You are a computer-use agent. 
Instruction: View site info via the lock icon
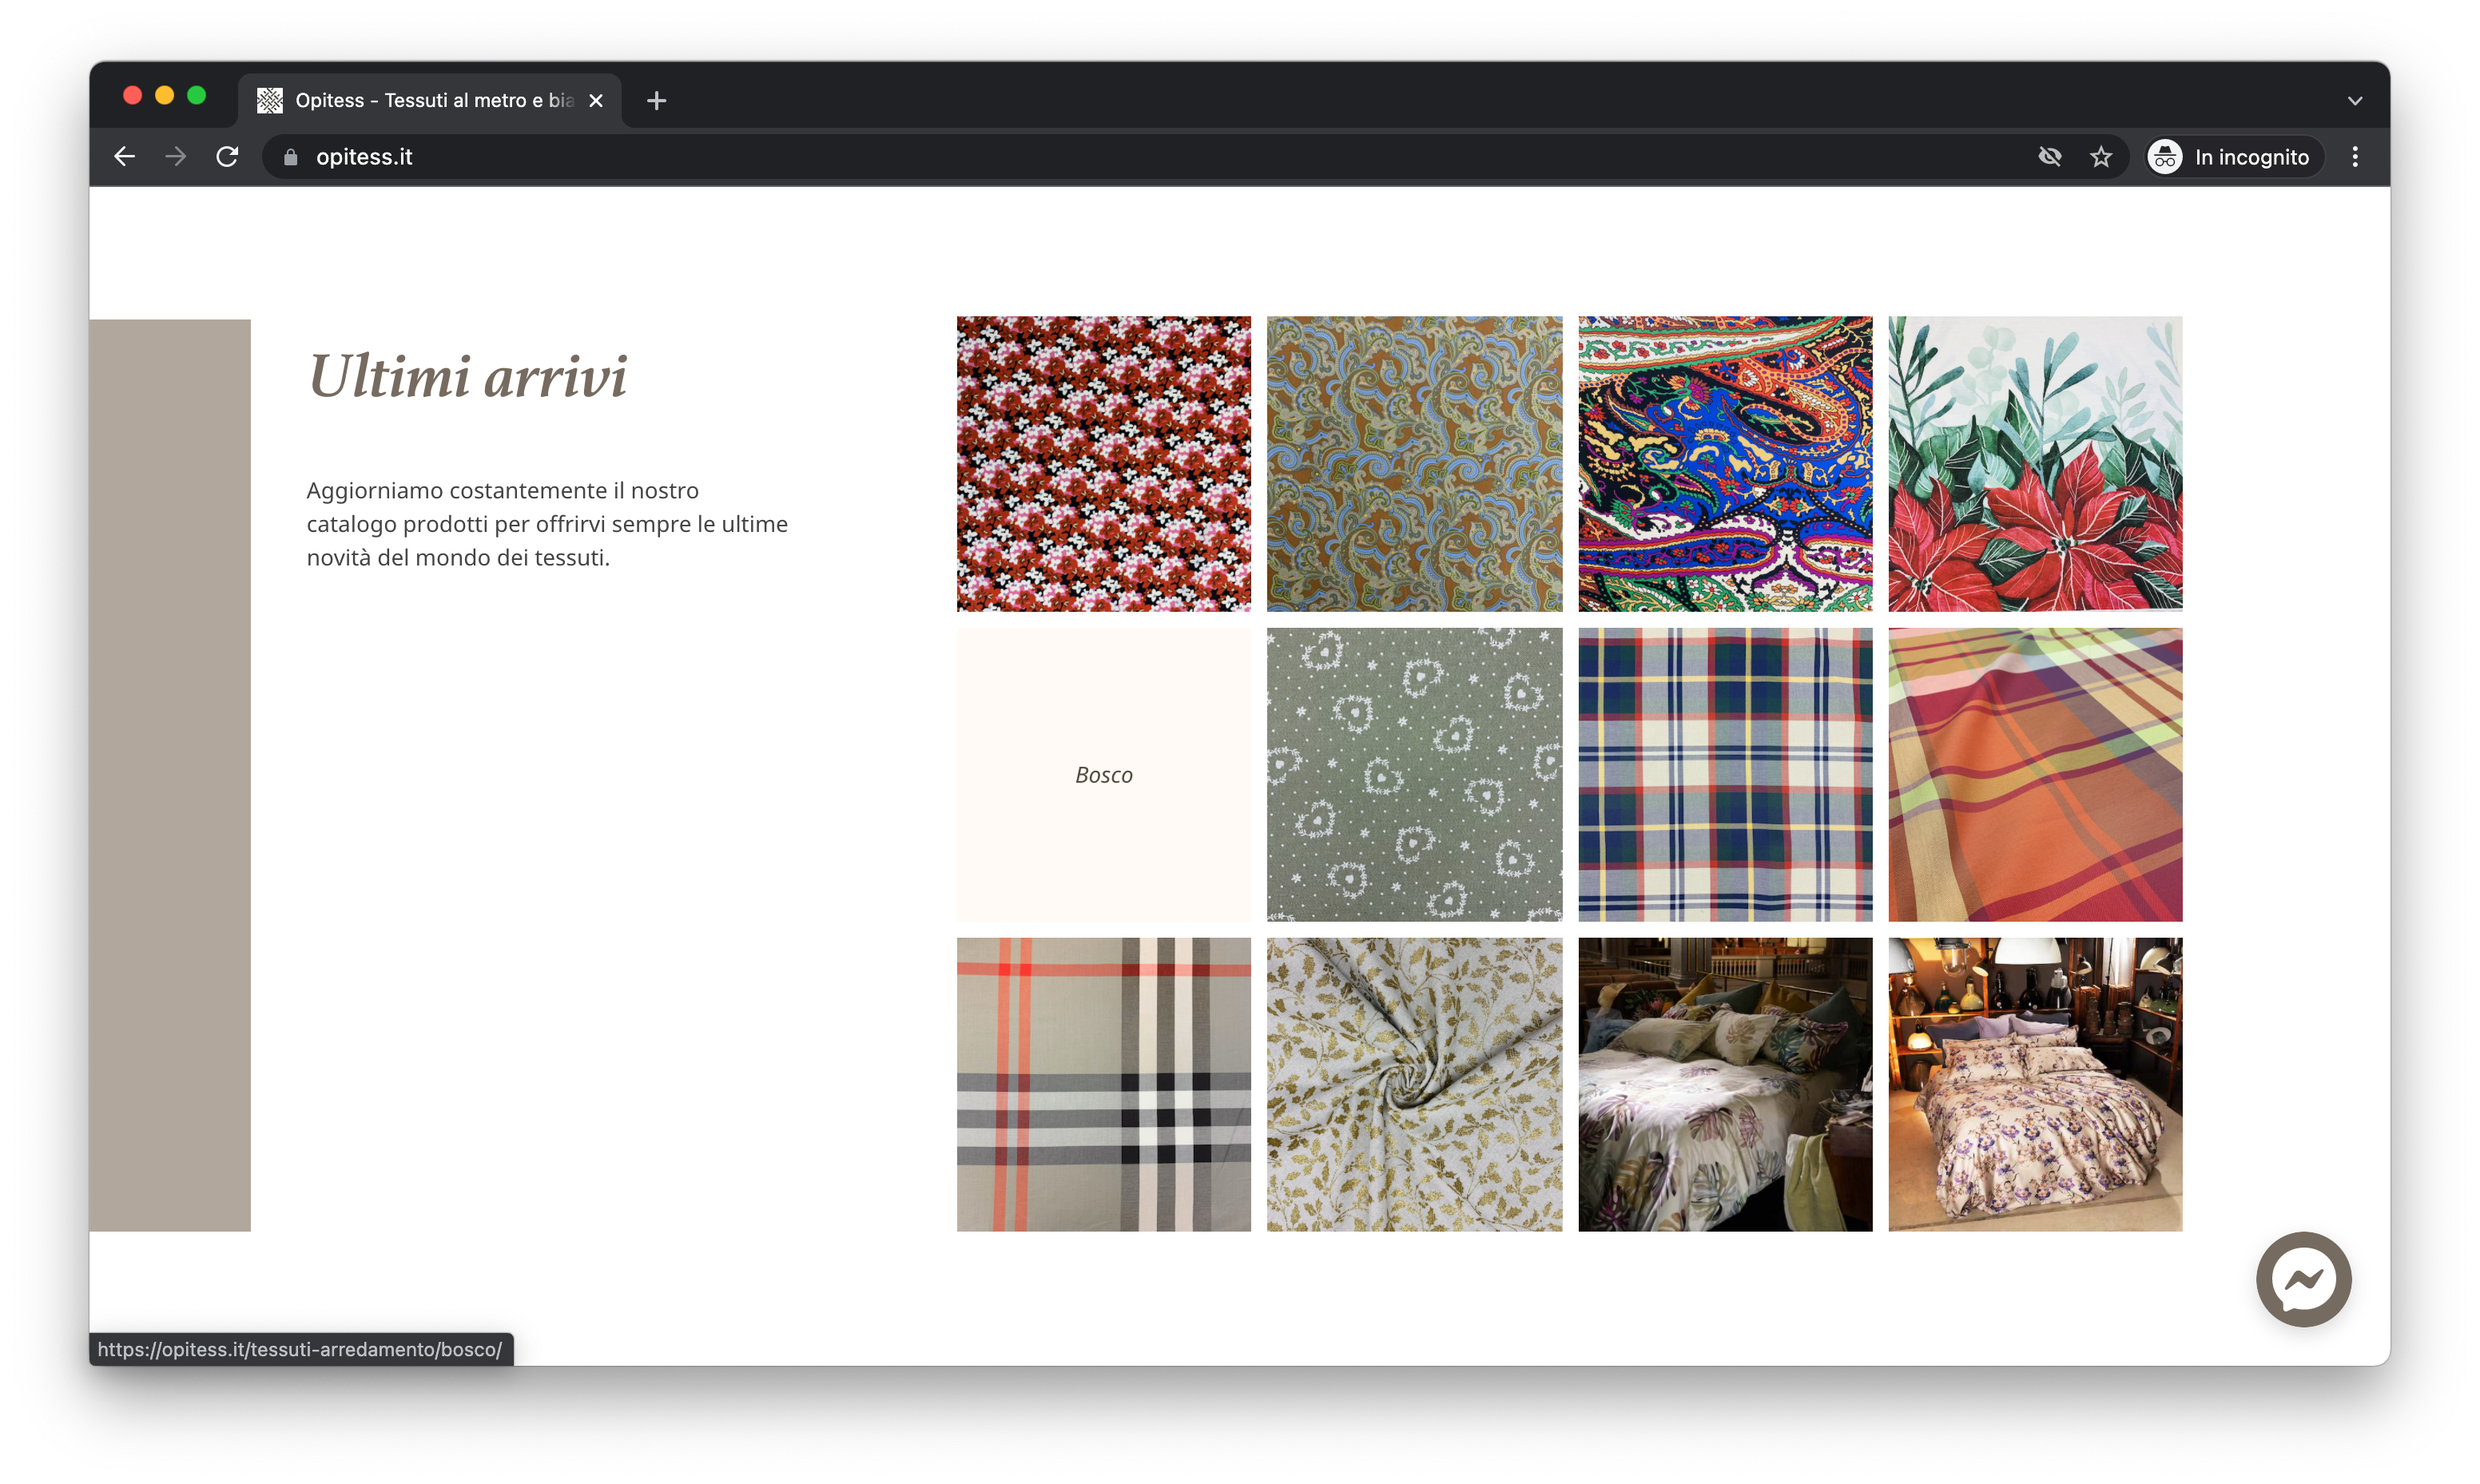point(290,157)
